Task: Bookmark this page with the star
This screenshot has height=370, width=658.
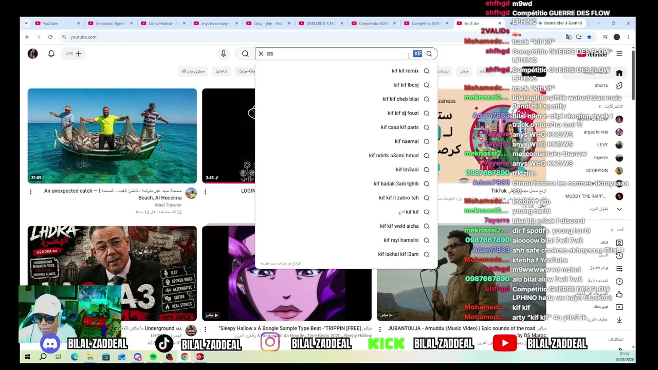Action: pos(589,37)
